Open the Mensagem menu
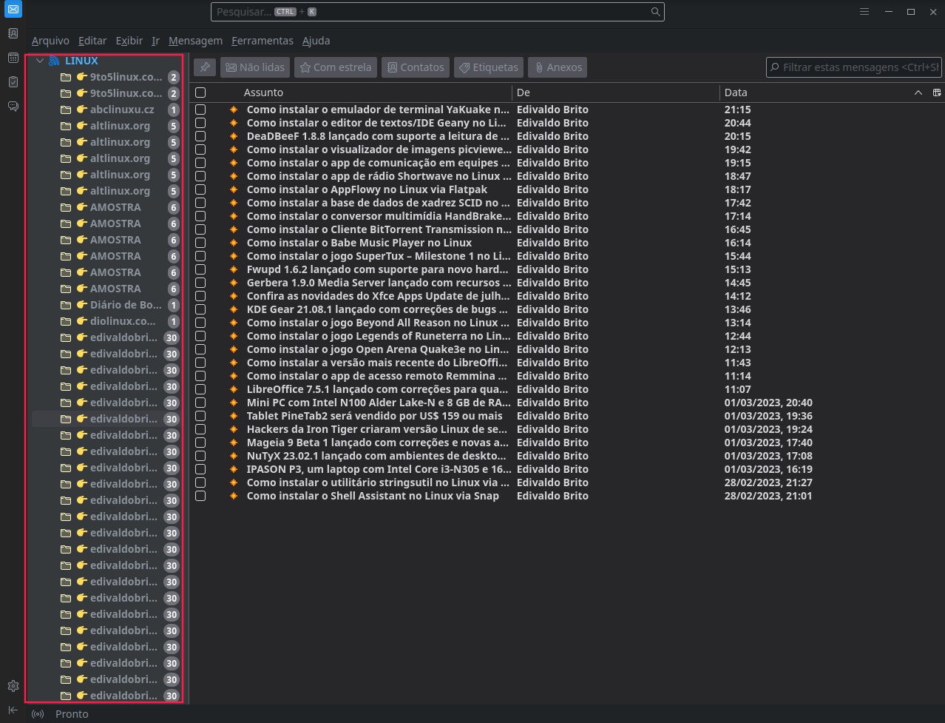The image size is (945, 723). click(195, 41)
